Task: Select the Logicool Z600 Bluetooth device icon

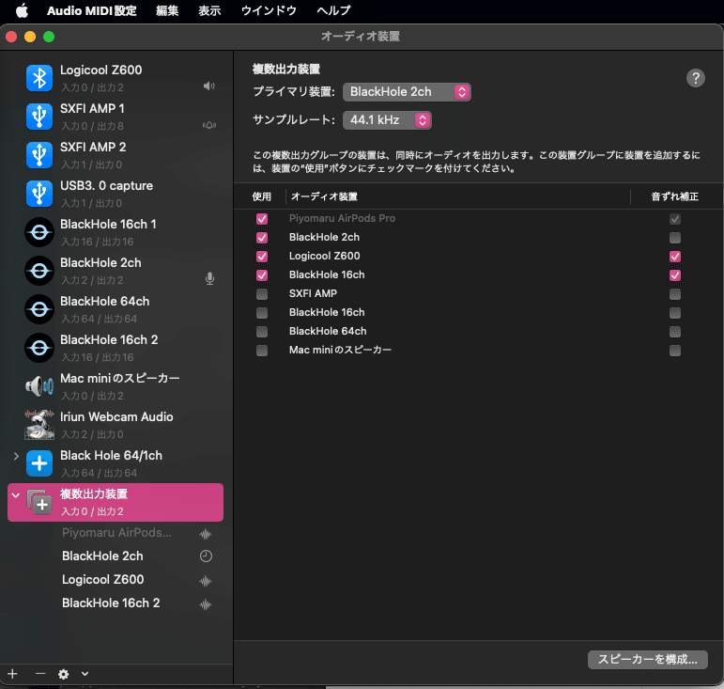Action: pyautogui.click(x=39, y=78)
